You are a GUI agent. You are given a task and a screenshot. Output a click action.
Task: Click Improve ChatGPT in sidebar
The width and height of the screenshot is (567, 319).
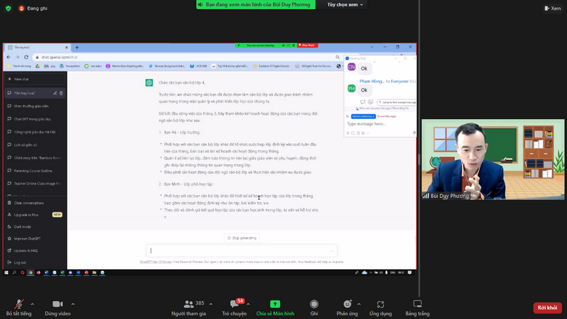coord(27,239)
